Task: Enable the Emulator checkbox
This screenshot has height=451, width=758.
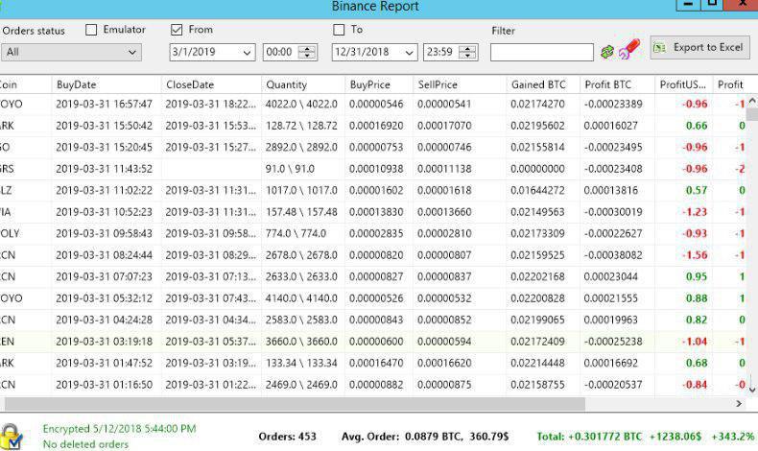Action: click(x=91, y=30)
